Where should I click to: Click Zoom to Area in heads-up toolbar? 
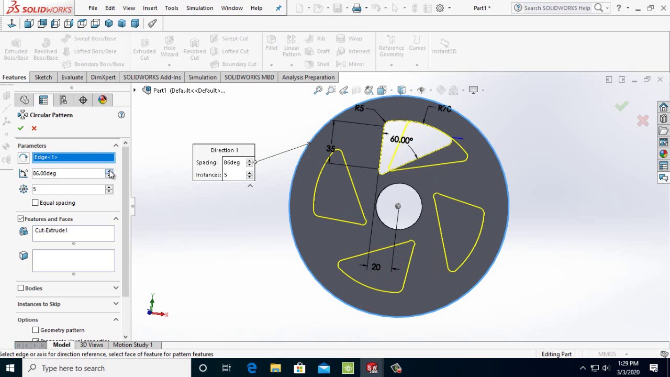331,90
